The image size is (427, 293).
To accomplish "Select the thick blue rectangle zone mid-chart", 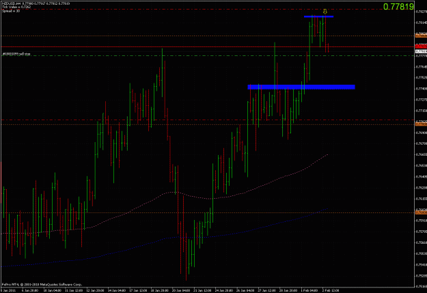I will point(301,87).
